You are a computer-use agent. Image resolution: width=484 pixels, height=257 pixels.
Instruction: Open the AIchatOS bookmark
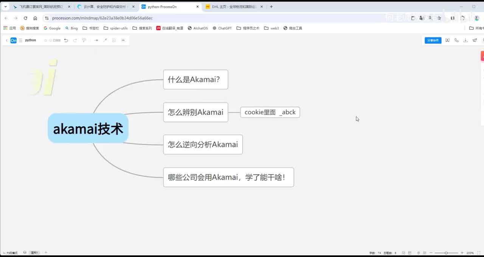pos(198,28)
